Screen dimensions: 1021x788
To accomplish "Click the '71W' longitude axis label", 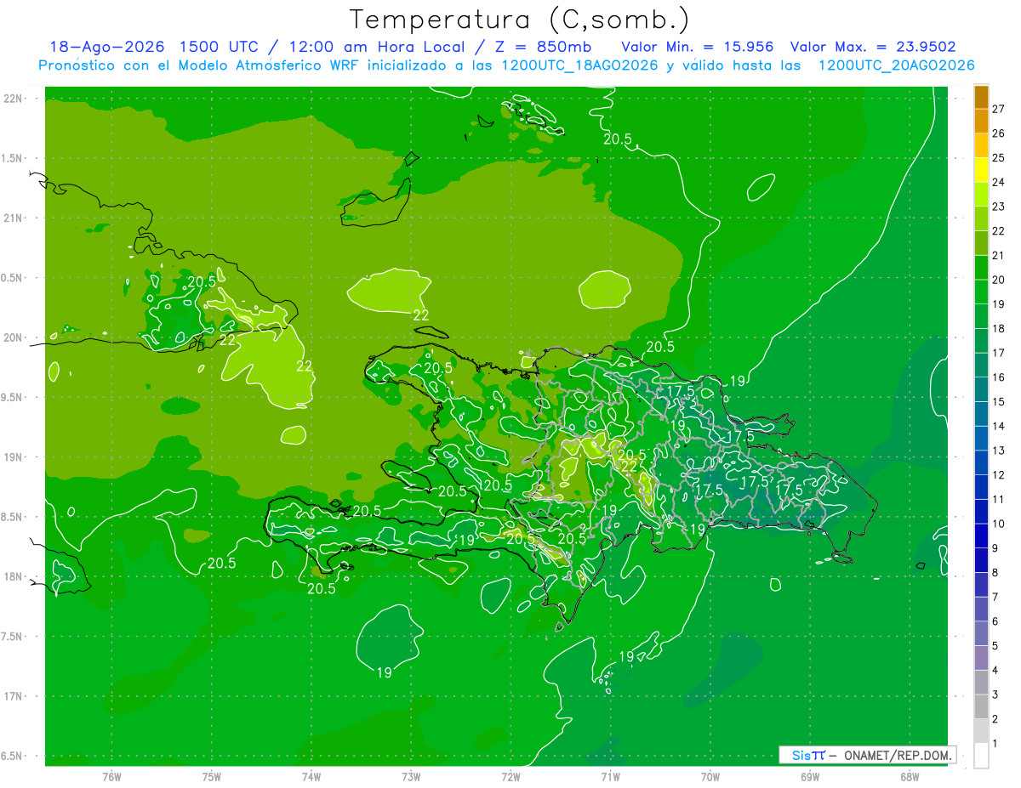I will pyautogui.click(x=610, y=776).
